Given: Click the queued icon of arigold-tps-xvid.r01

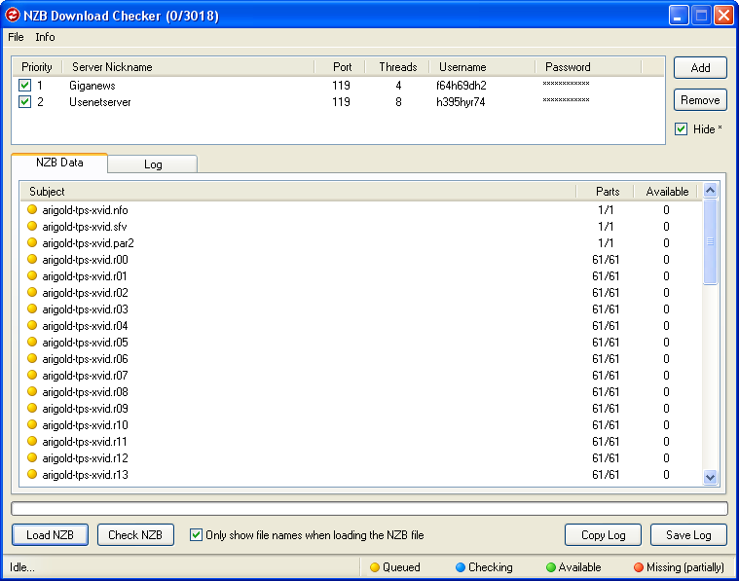Looking at the screenshot, I should 32,275.
